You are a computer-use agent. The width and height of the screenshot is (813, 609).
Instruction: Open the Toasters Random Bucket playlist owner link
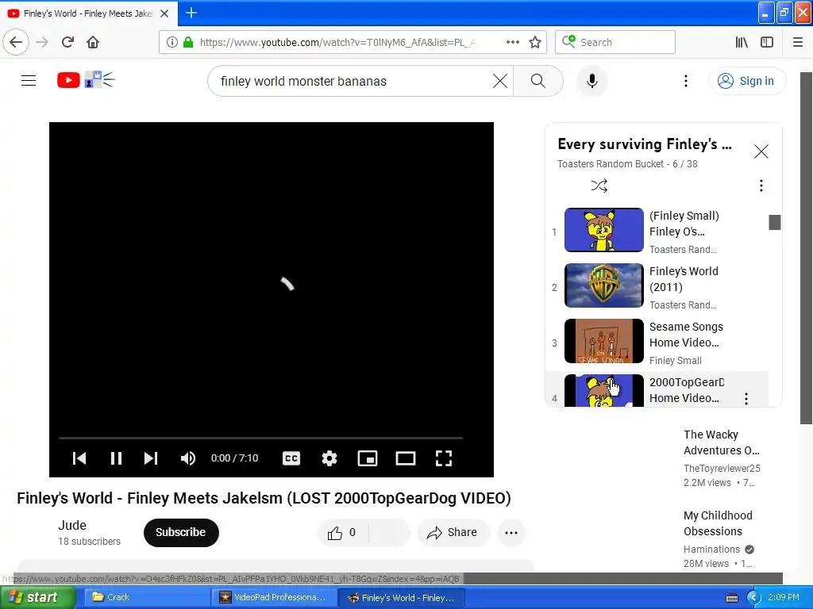click(611, 164)
